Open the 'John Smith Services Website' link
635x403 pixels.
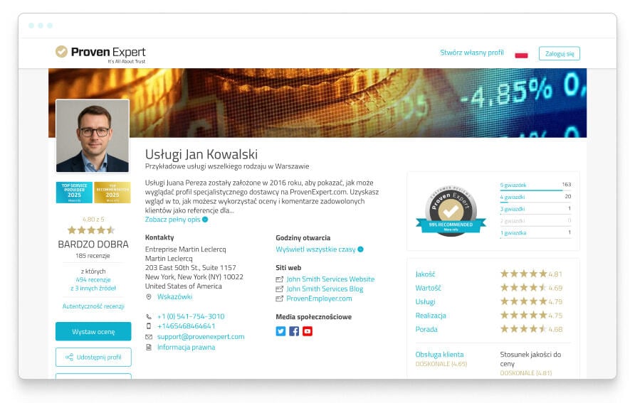click(x=330, y=279)
